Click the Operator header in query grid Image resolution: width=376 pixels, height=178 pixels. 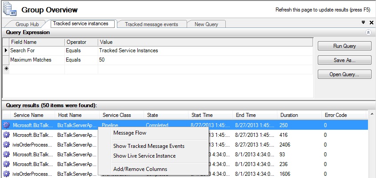[81, 42]
